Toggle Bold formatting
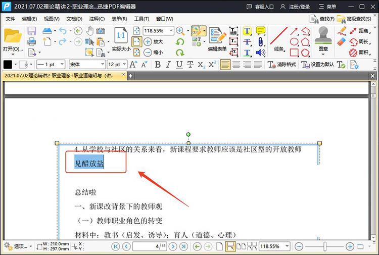Image resolution: width=379 pixels, height=255 pixels. click(x=158, y=65)
